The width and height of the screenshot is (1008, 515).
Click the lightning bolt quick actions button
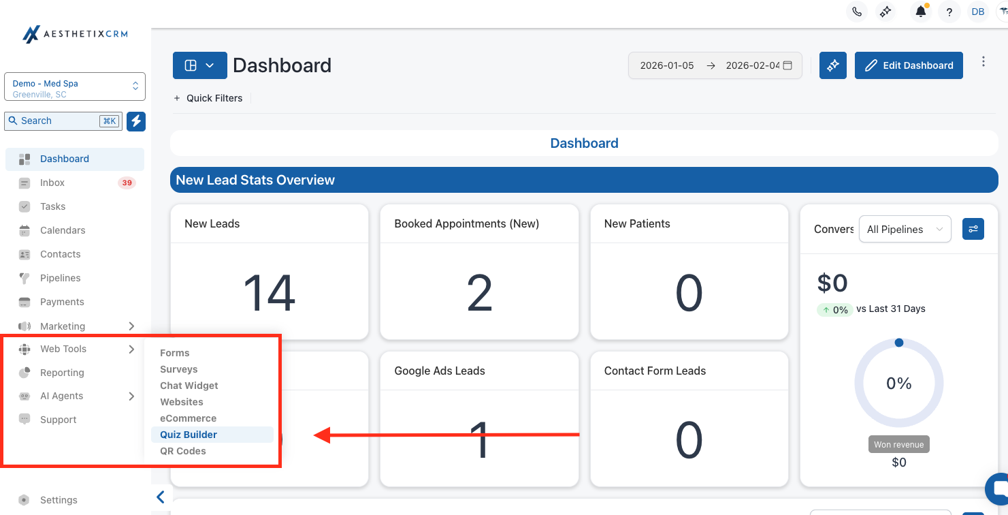(x=136, y=121)
